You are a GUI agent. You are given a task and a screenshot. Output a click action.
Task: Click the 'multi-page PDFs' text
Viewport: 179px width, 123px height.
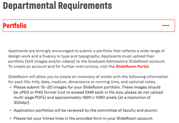30,97
